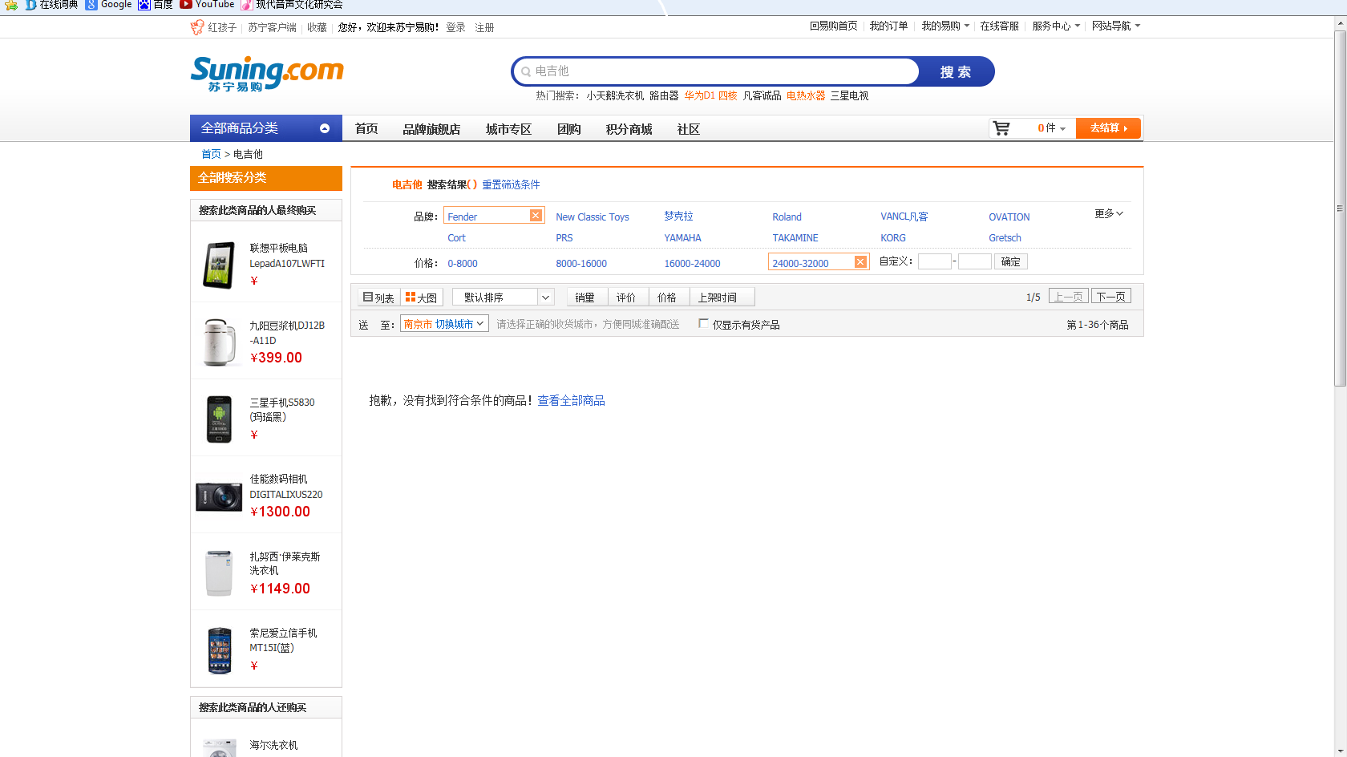Click the 重置筛选条件 link

point(511,184)
